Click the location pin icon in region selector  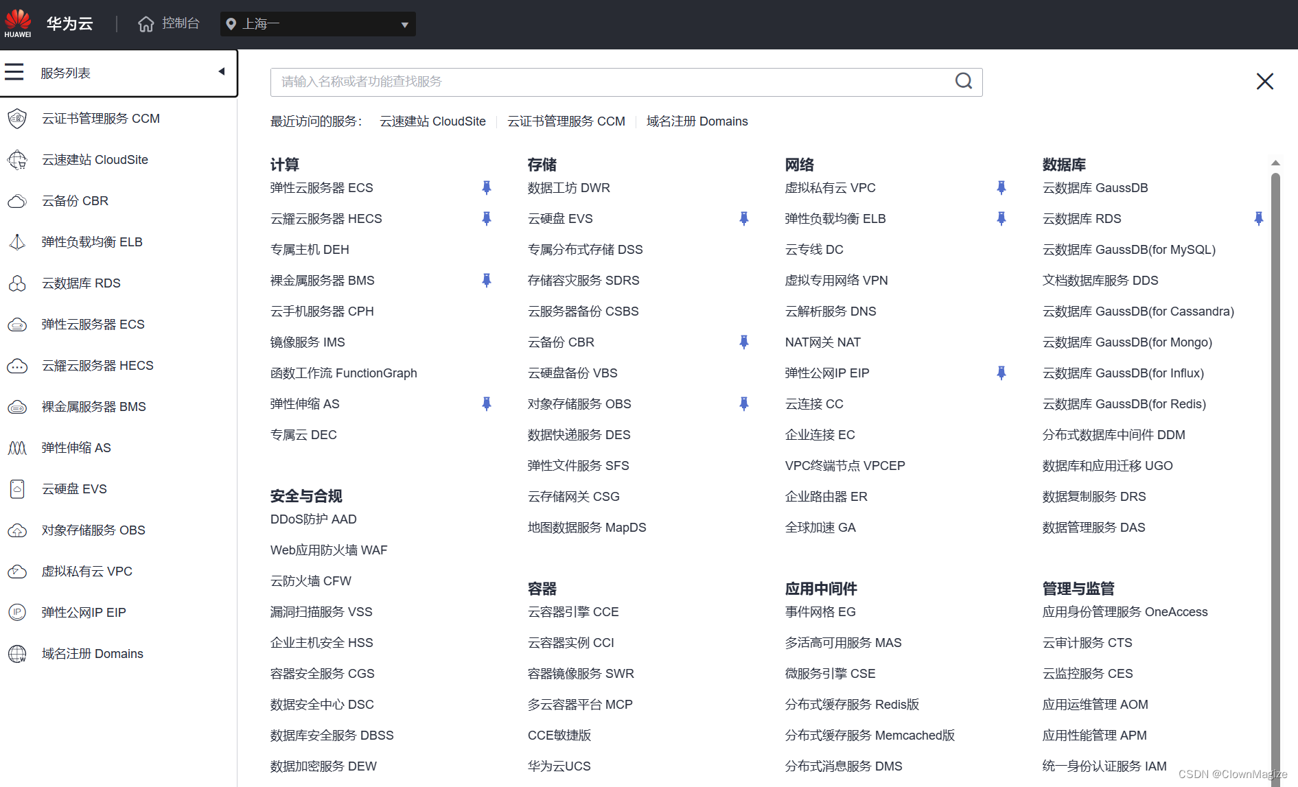231,24
